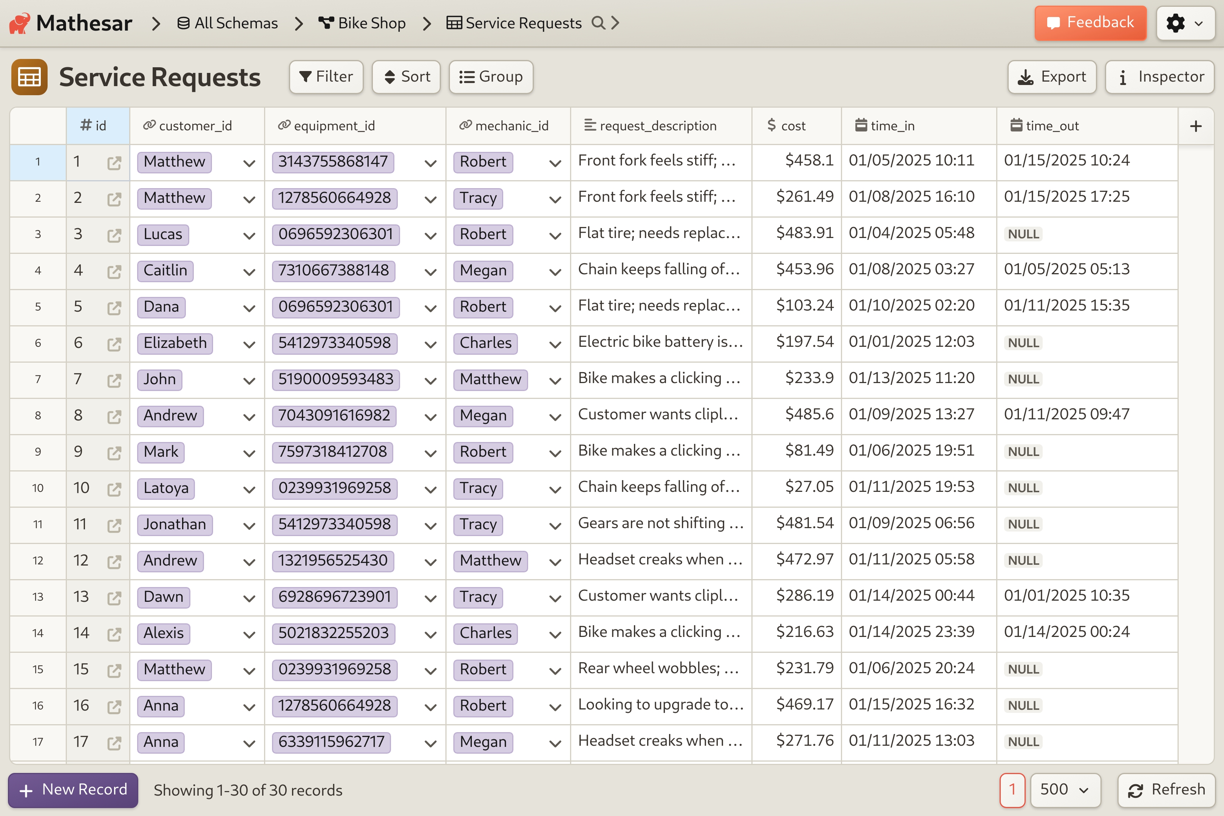Image resolution: width=1224 pixels, height=816 pixels.
Task: Create a New Record
Action: click(73, 790)
